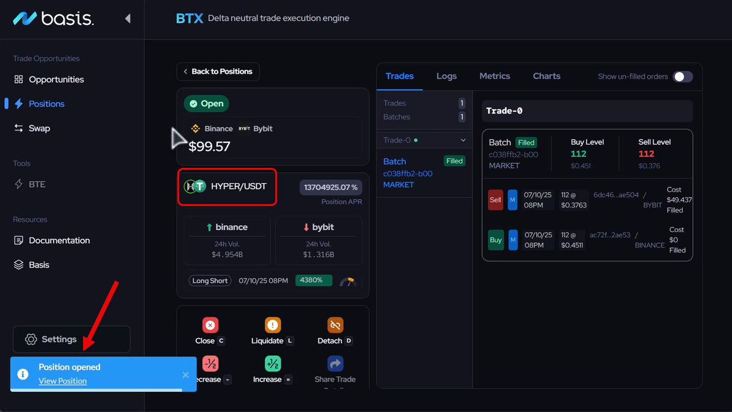Screen dimensions: 732x412
Task: Click the Positions lightning icon
Action: click(18, 104)
